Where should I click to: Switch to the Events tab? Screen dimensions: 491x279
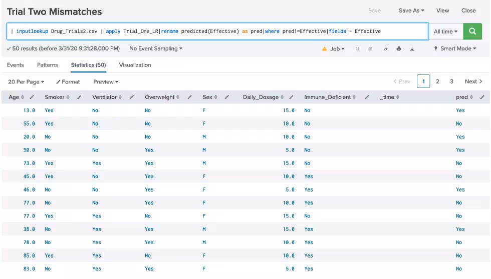tap(15, 65)
